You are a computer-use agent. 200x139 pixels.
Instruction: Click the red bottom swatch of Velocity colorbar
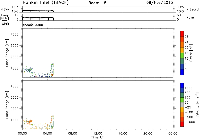(x=182, y=124)
